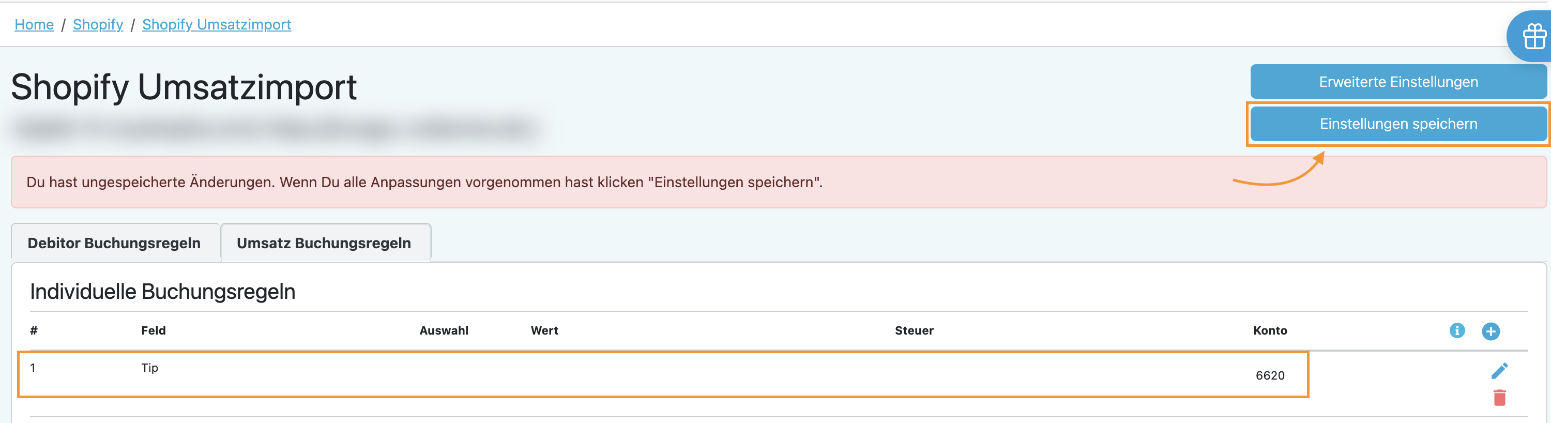This screenshot has height=423, width=1551.
Task: Follow the Shopify Umsatzimport breadcrumb link
Action: coord(217,25)
